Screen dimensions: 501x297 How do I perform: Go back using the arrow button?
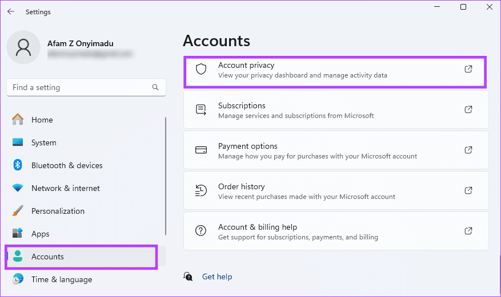[11, 12]
